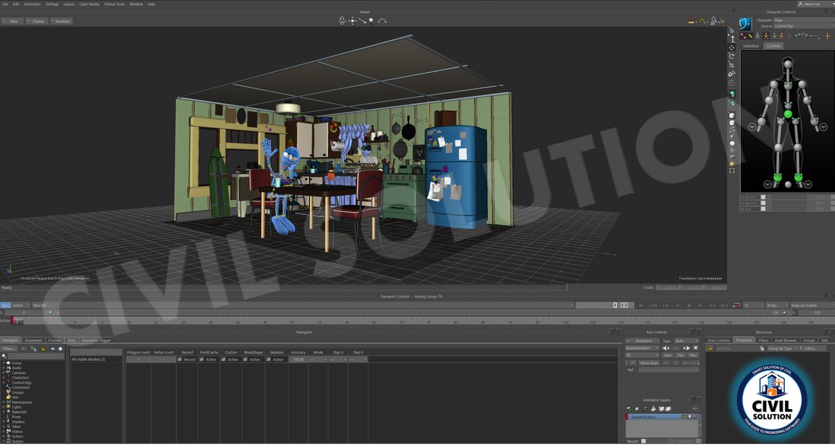
Task: Click the Zero button in Key Controls
Action: tap(667, 356)
